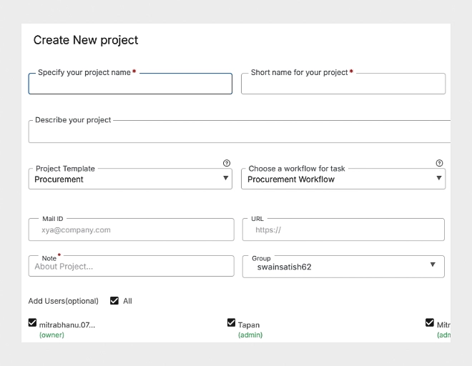The width and height of the screenshot is (472, 366).
Task: Click the Project Template dropdown arrow
Action: [x=226, y=179]
